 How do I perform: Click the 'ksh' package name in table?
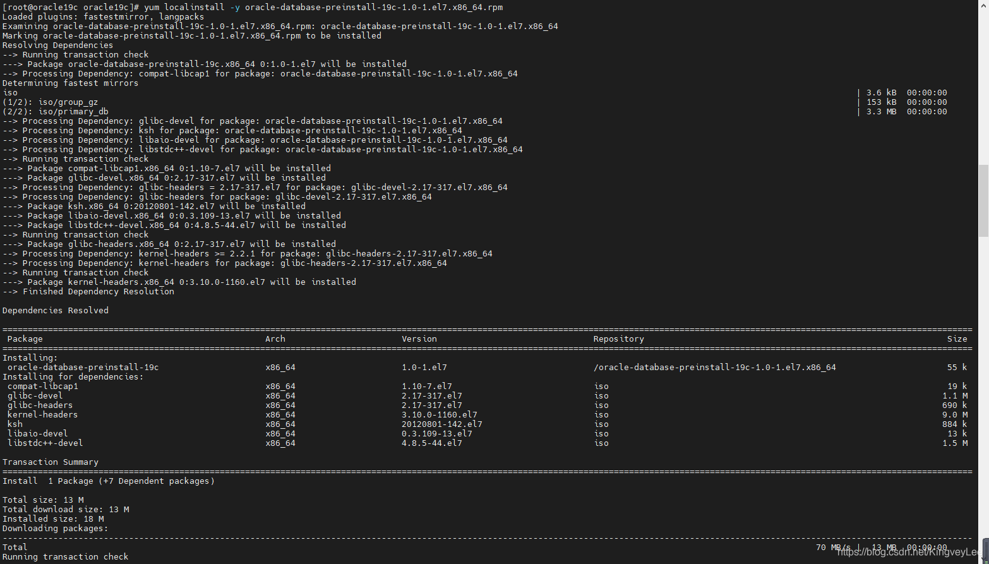(x=15, y=424)
